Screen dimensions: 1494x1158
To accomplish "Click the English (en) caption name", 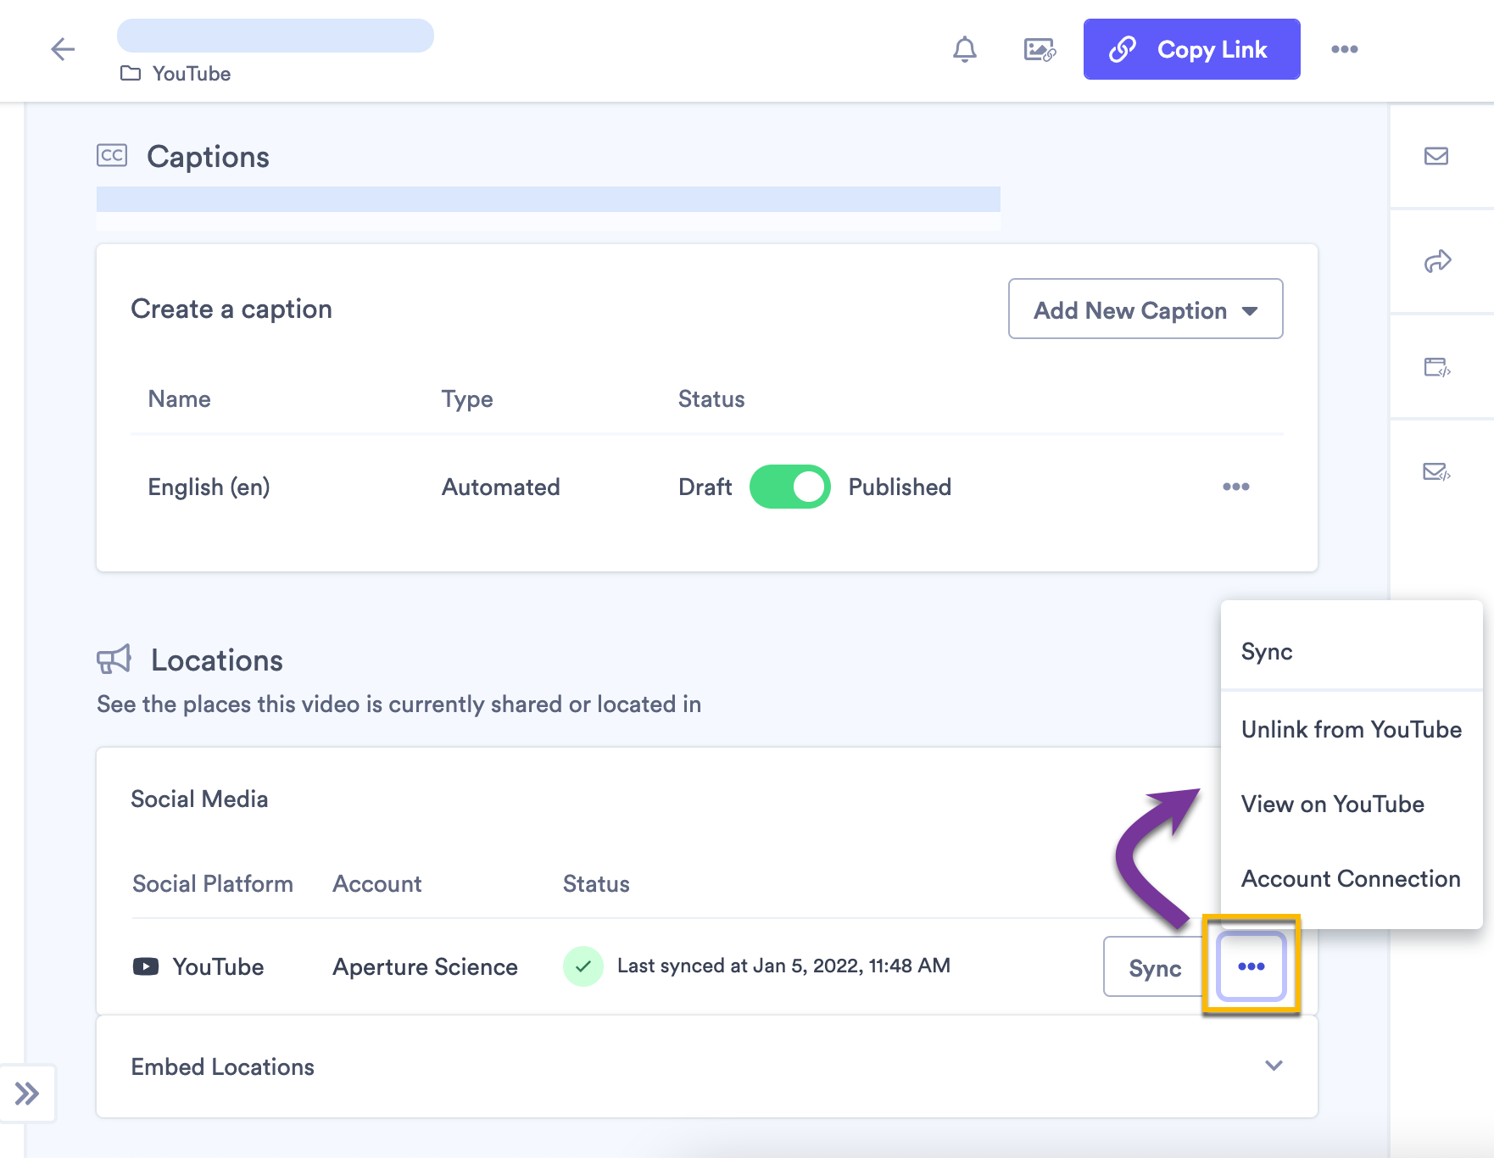I will 209,487.
